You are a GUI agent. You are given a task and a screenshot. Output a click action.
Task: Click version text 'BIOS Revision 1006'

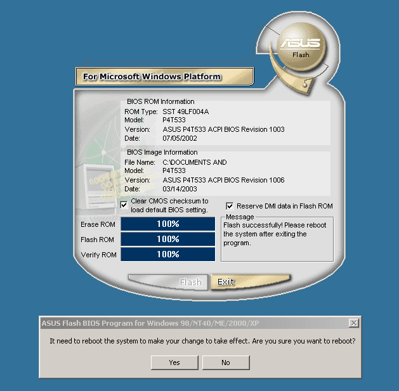coord(254,180)
